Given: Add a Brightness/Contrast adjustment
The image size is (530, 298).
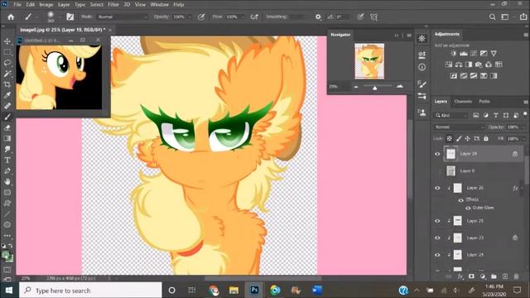Looking at the screenshot, I should point(454,53).
